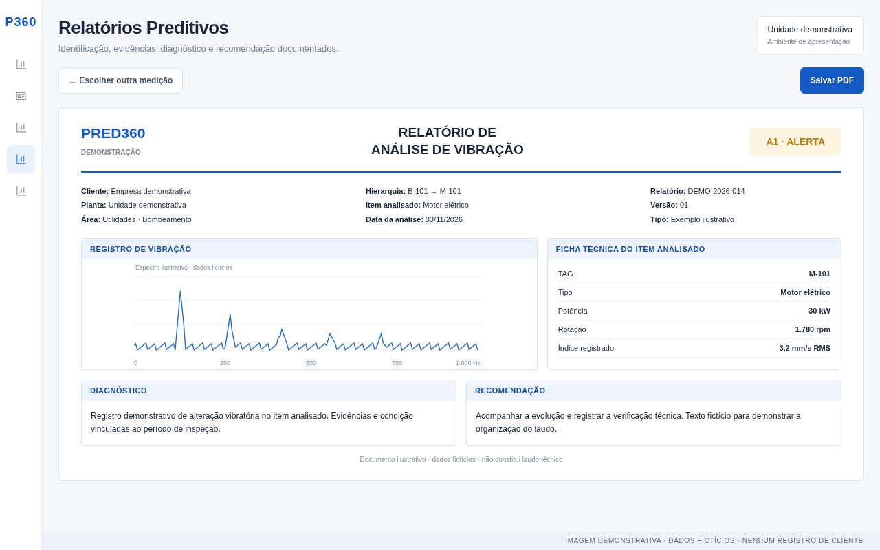Open the card-panel icon in the sidebar
Screen dimensions: 880x550
point(21,96)
